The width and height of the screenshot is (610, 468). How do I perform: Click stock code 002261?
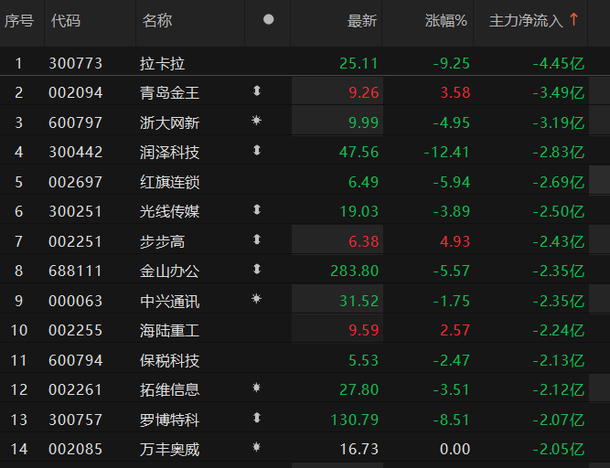tap(76, 390)
